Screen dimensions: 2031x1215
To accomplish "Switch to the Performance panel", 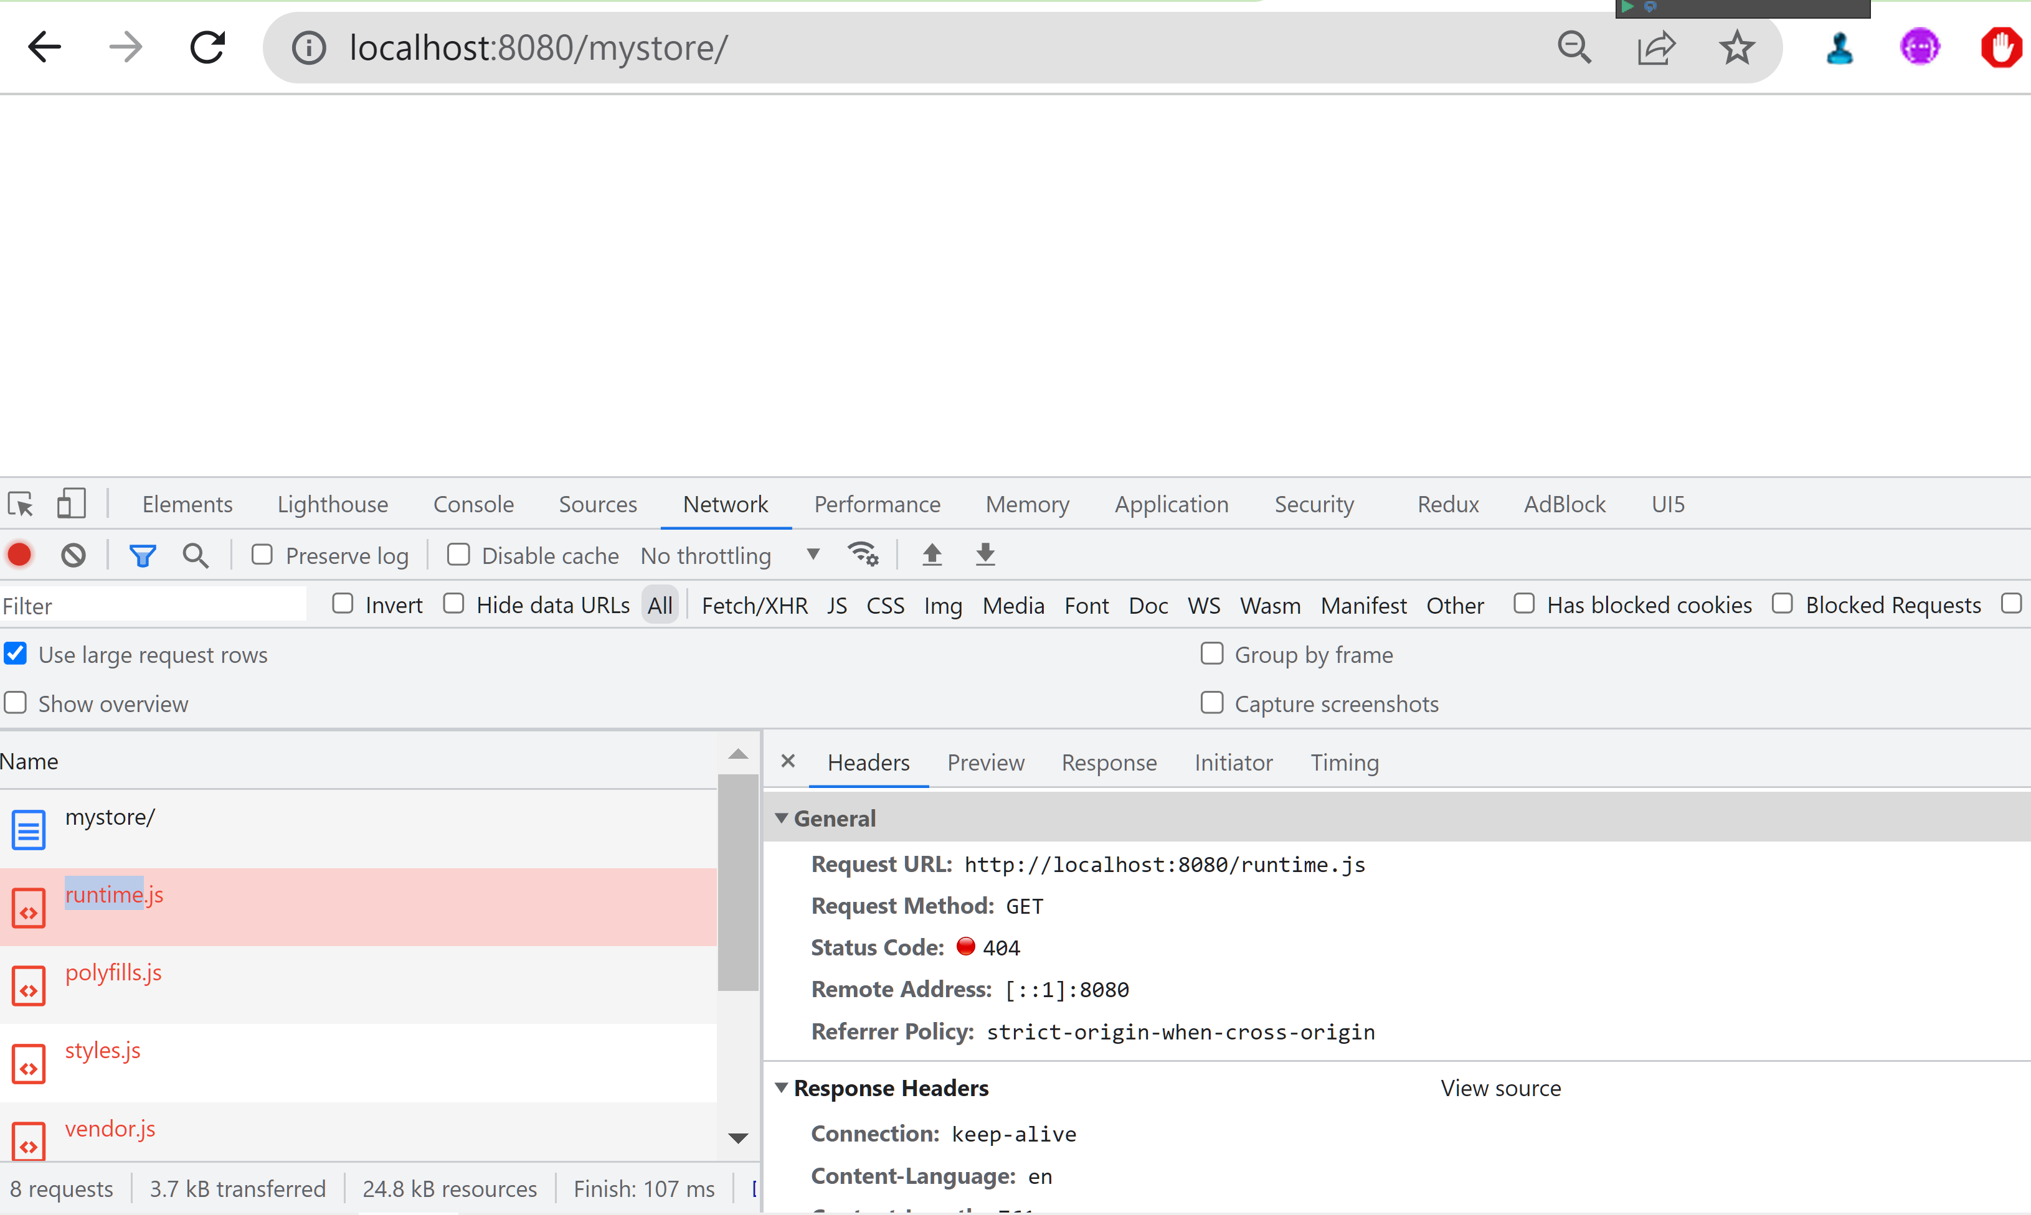I will (x=877, y=504).
